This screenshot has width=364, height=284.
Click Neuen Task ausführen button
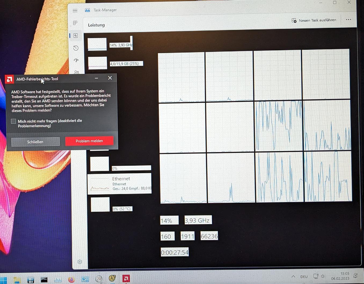pyautogui.click(x=314, y=20)
